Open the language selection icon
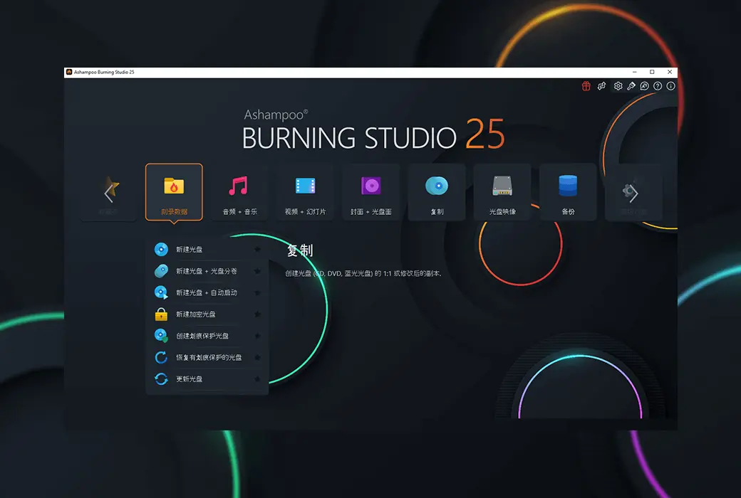741x498 pixels. pos(644,86)
